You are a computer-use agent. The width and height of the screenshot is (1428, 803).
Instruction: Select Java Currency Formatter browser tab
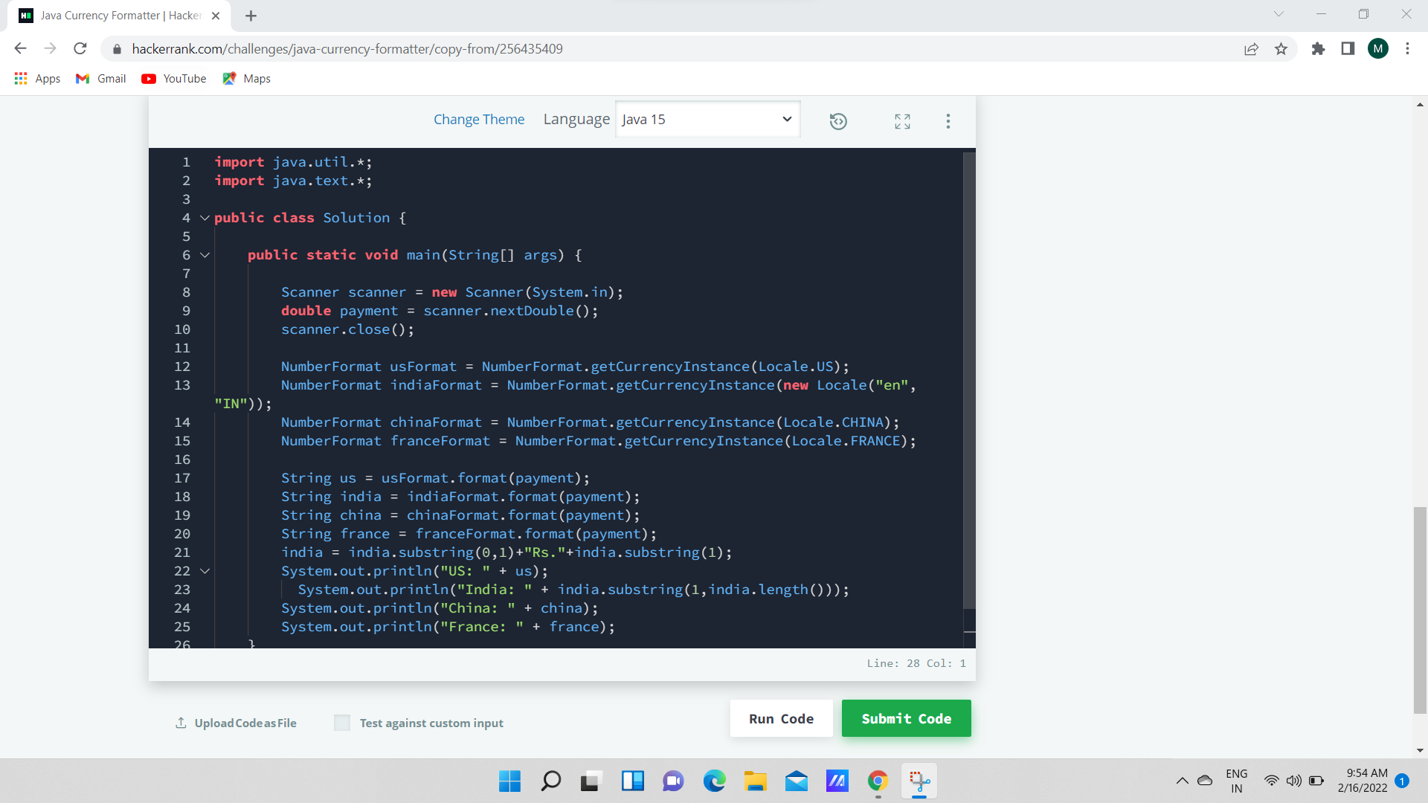[x=119, y=16]
